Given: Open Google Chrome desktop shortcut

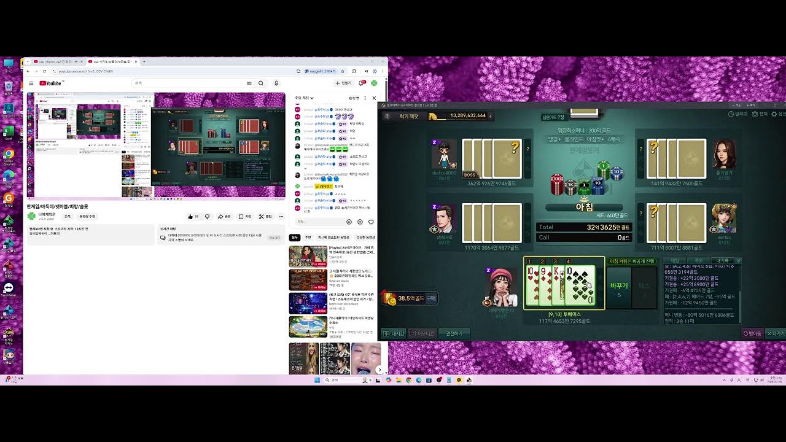Looking at the screenshot, I should pos(9,155).
